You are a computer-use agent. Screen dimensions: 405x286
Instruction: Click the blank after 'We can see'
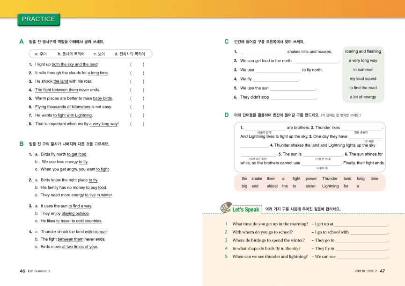pyautogui.click(x=362, y=257)
